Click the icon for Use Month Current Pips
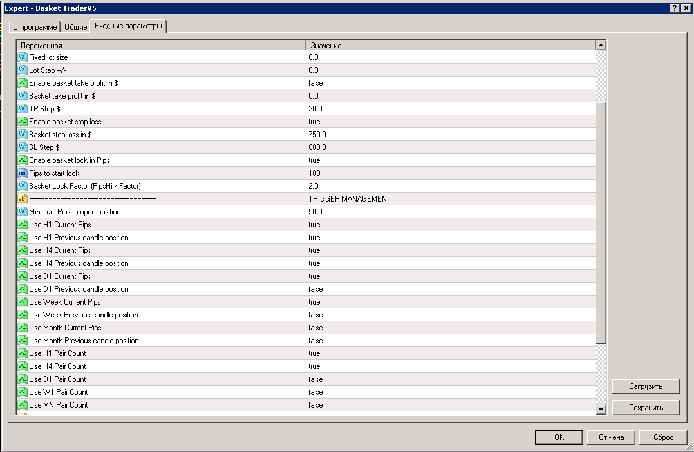 click(x=22, y=328)
